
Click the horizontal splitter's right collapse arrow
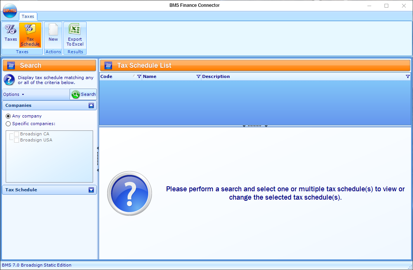[x=266, y=126]
